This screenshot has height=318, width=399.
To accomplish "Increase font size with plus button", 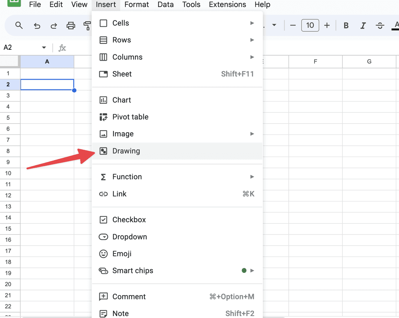I will click(327, 25).
